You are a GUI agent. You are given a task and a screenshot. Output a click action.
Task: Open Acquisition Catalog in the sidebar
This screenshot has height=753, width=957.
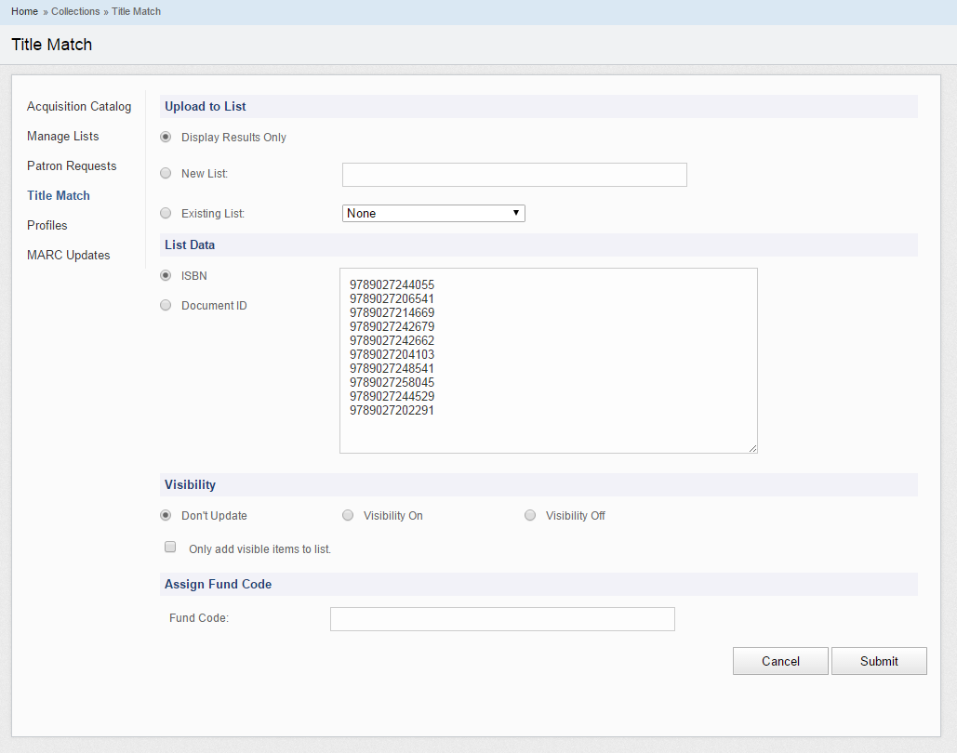[x=79, y=106]
